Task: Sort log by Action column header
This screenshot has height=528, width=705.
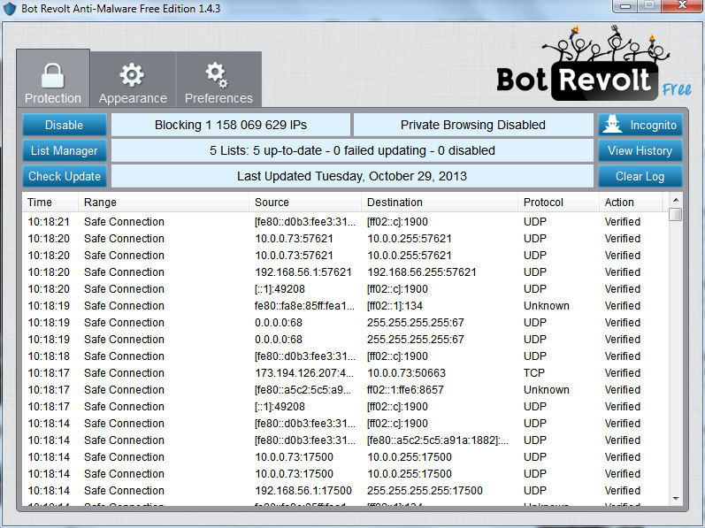Action: click(631, 203)
